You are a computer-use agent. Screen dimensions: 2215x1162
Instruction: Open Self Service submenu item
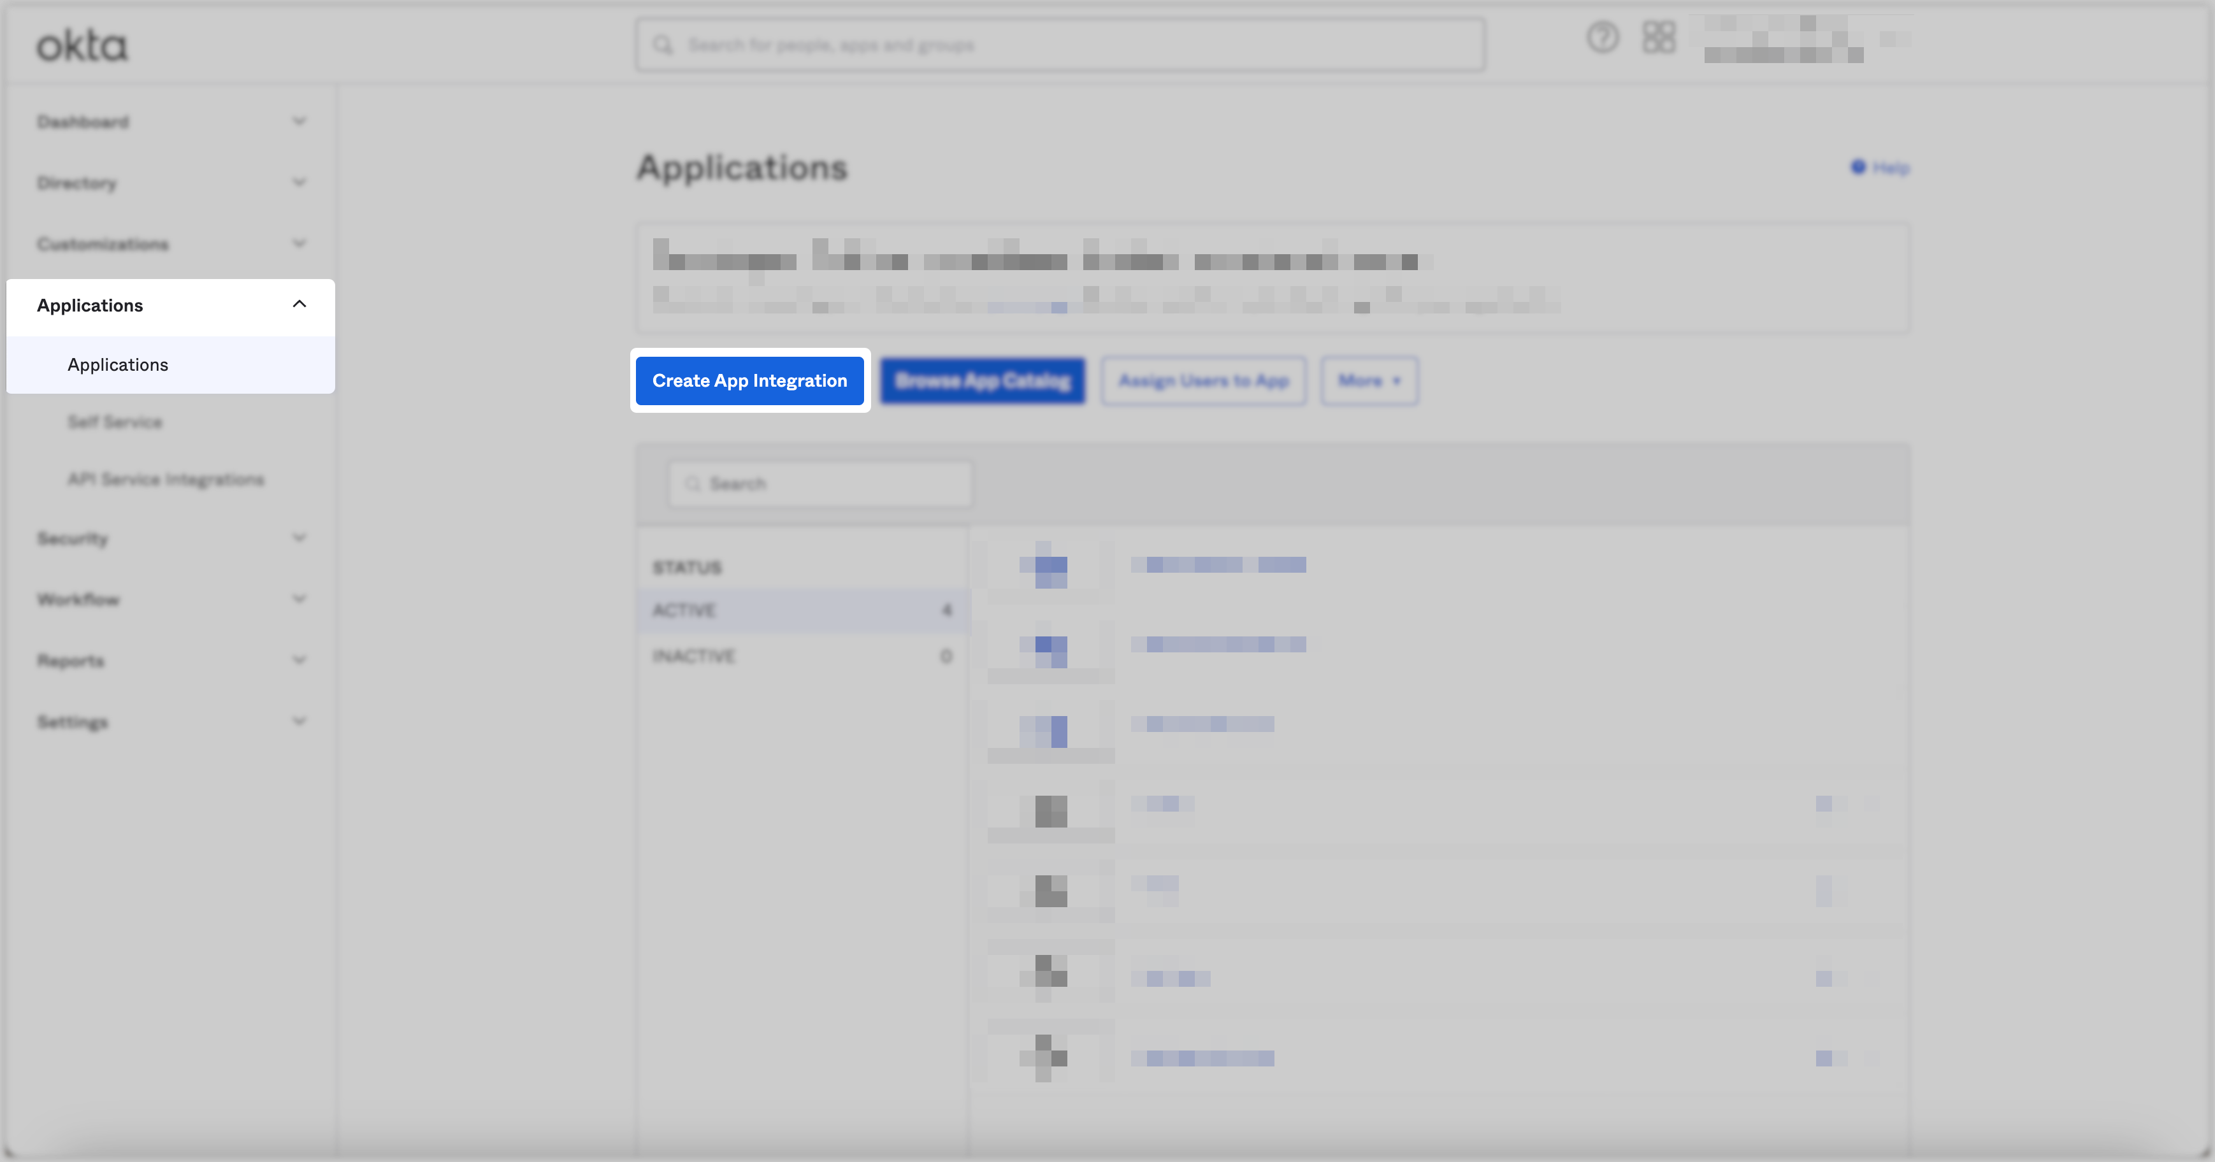(x=115, y=422)
